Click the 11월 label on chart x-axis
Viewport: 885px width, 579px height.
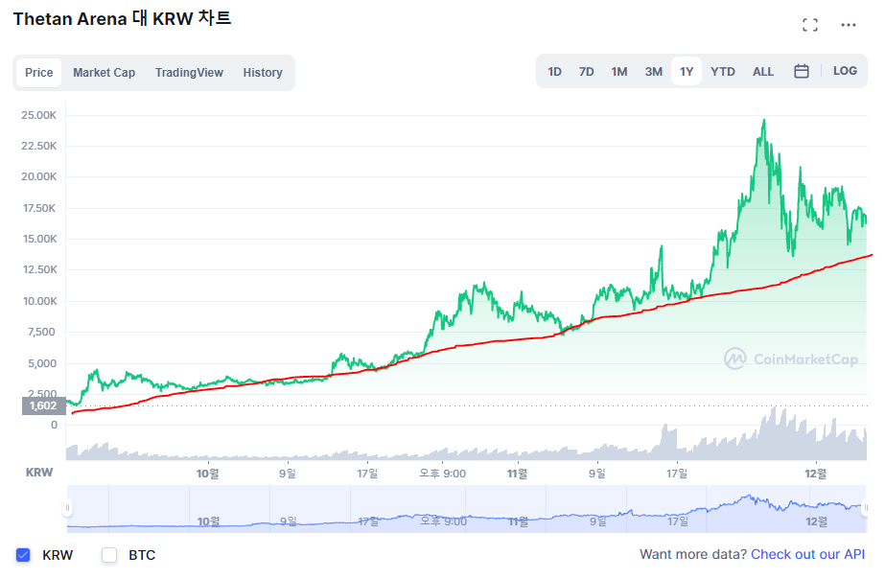(517, 474)
